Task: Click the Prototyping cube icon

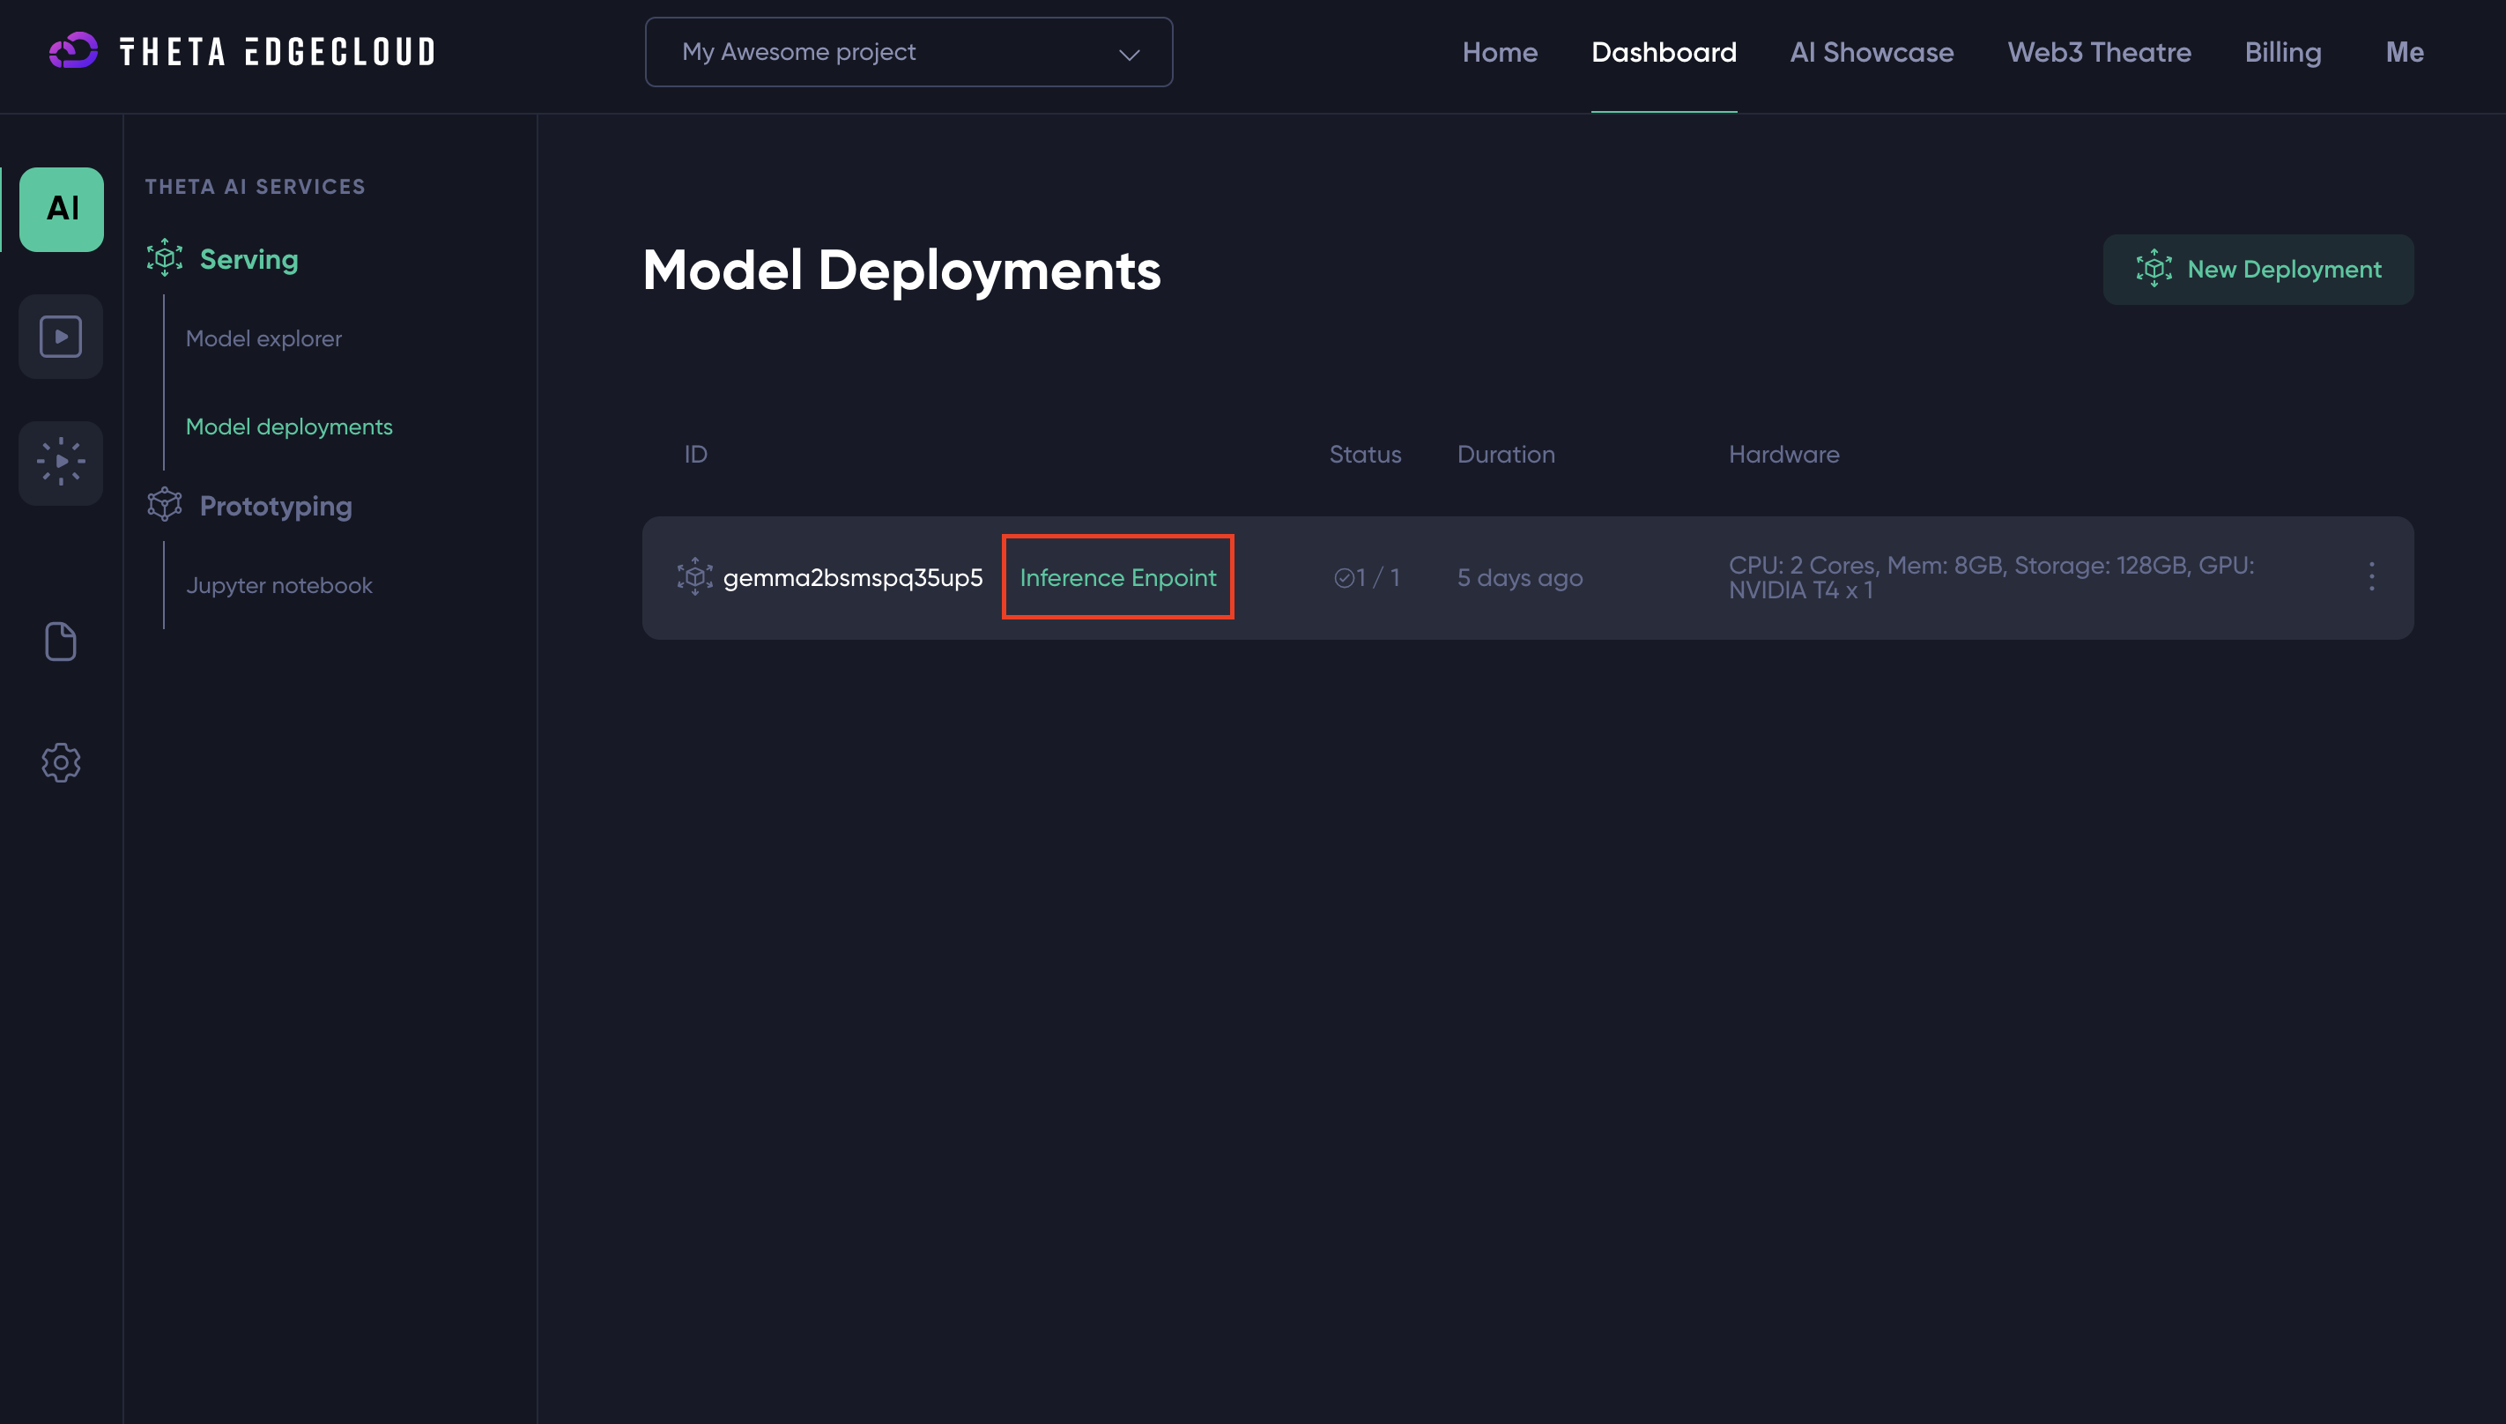Action: [x=164, y=505]
